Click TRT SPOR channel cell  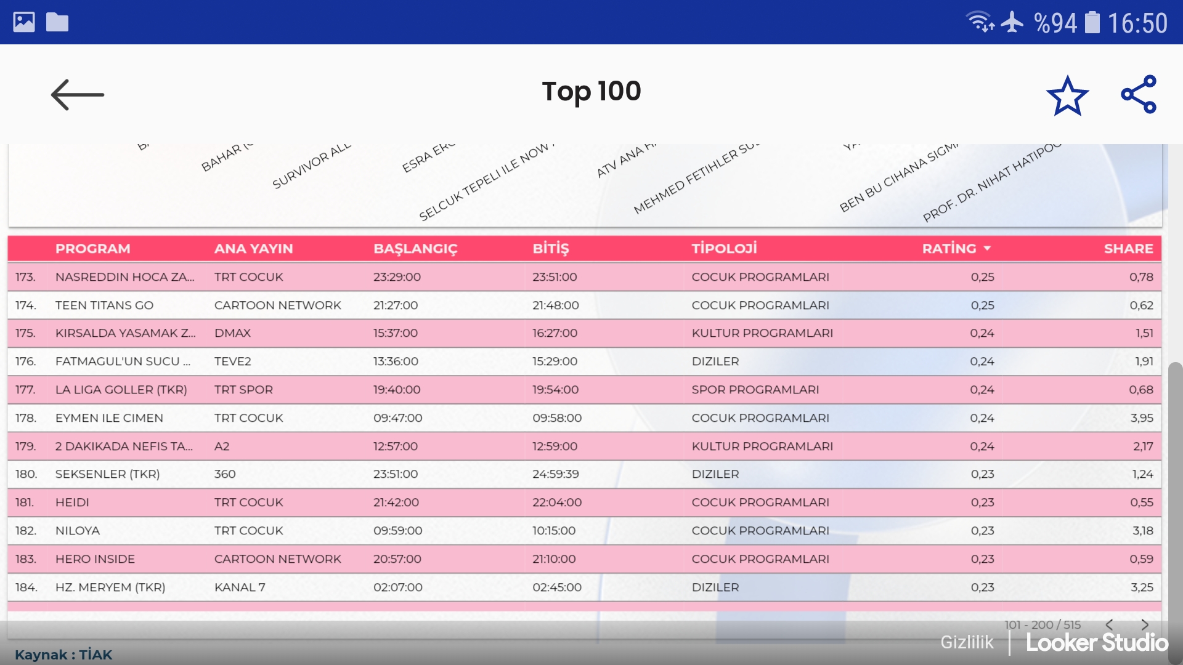tap(243, 390)
